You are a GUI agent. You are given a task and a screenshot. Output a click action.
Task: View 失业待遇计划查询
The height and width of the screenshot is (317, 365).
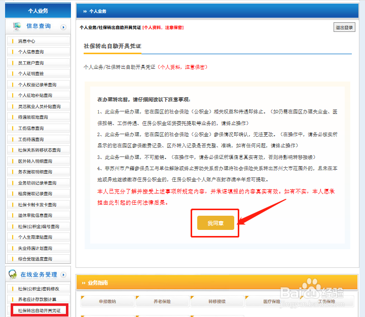coord(39,249)
